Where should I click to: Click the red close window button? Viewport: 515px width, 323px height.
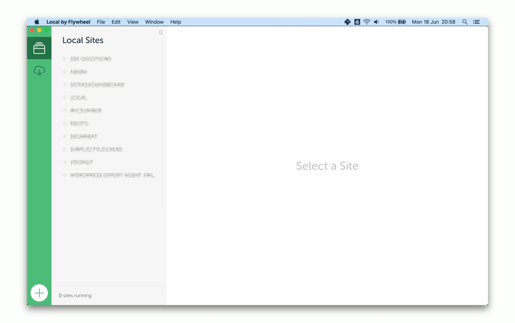coord(32,30)
